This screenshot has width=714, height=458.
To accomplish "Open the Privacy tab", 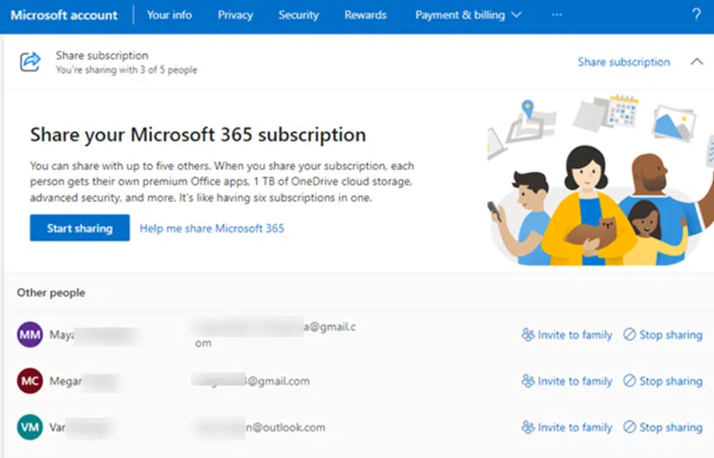I will coord(235,15).
